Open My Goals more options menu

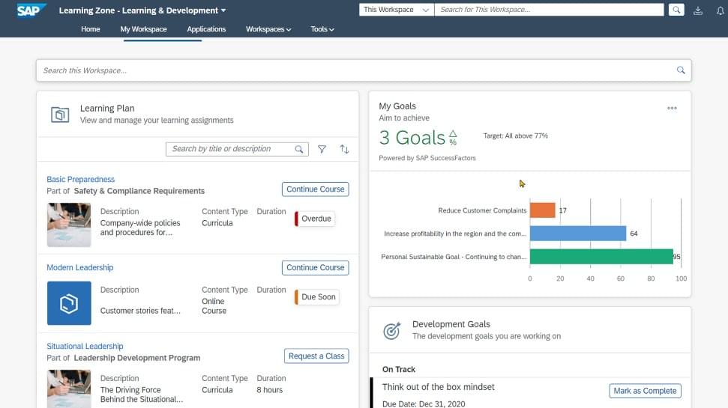[x=672, y=108]
